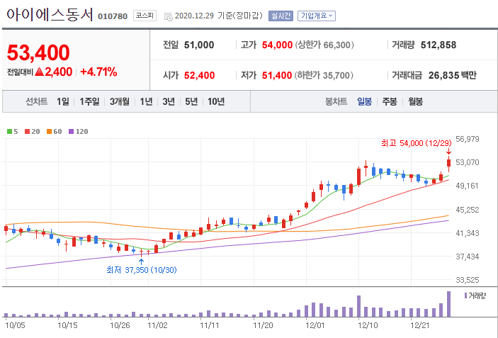Viewport: 498px width, 338px height.
Task: Click the upper limit text 상한가 66,300
Action: point(324,45)
